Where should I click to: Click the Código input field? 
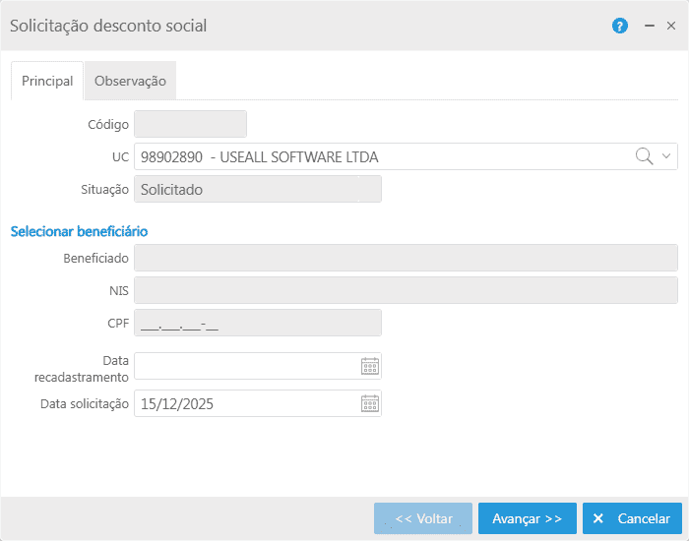click(x=190, y=124)
